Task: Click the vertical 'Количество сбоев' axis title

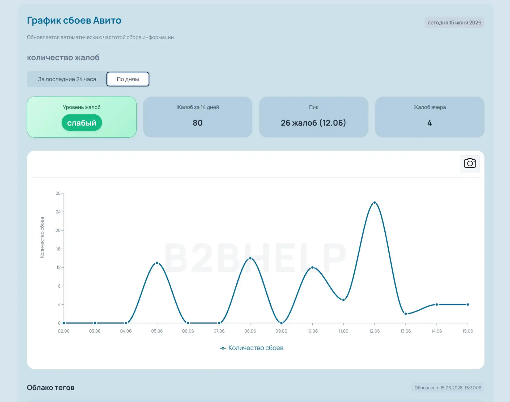Action: click(x=42, y=238)
